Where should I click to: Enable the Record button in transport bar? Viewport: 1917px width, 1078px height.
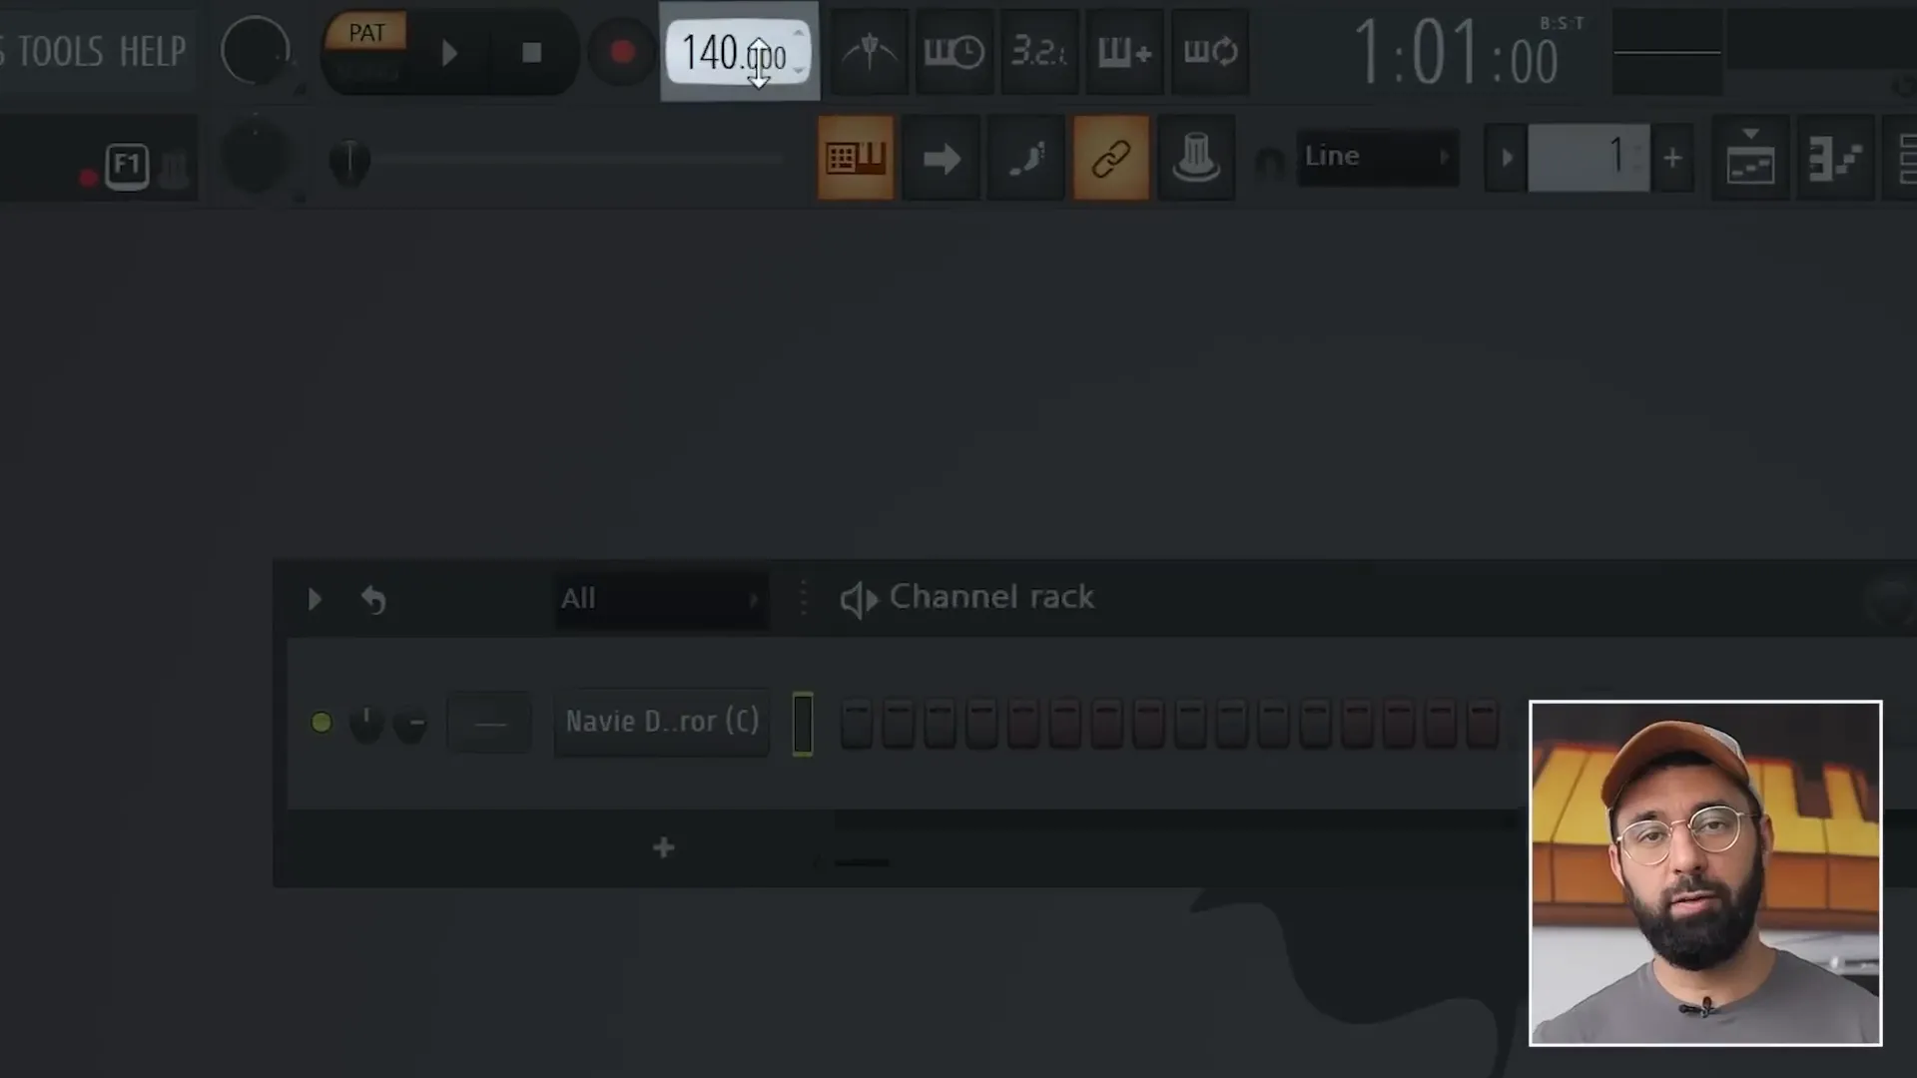(619, 51)
